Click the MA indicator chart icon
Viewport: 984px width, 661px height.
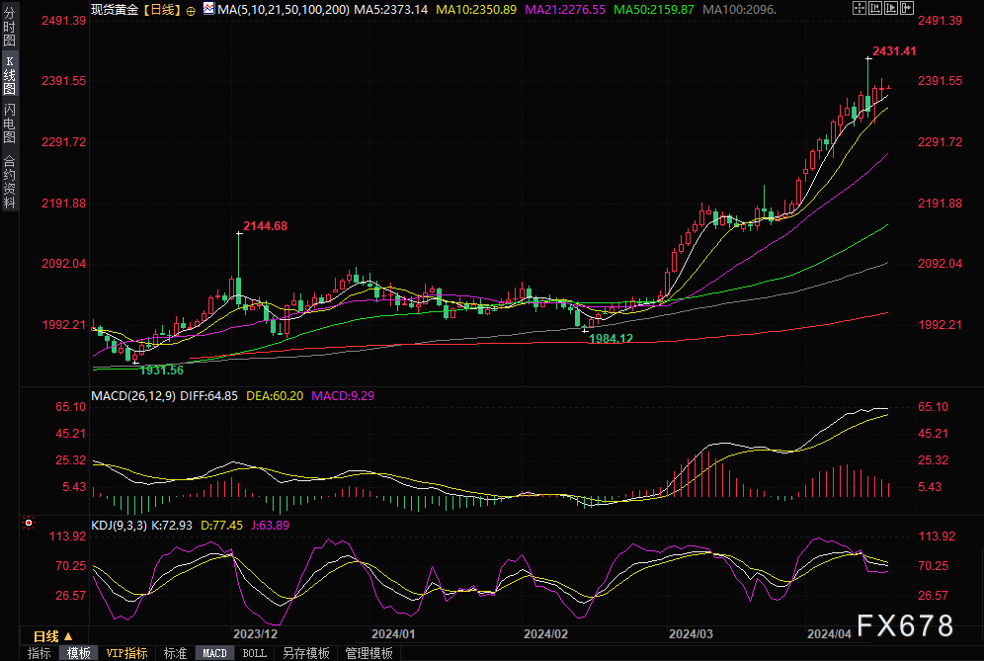(207, 9)
